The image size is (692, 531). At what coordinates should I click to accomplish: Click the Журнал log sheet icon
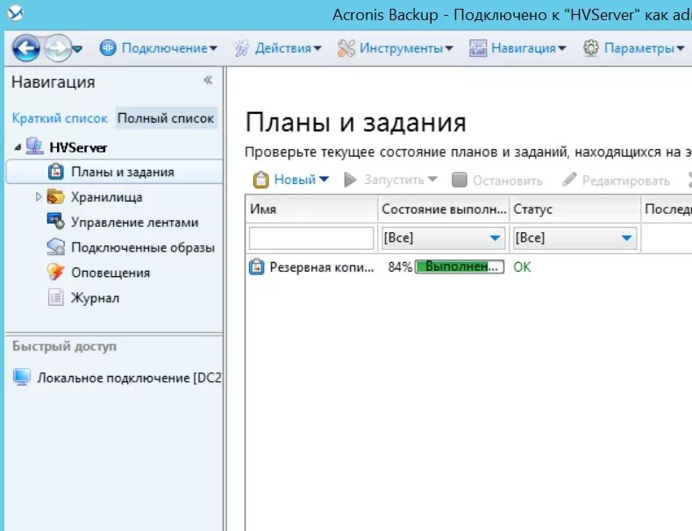click(x=55, y=297)
